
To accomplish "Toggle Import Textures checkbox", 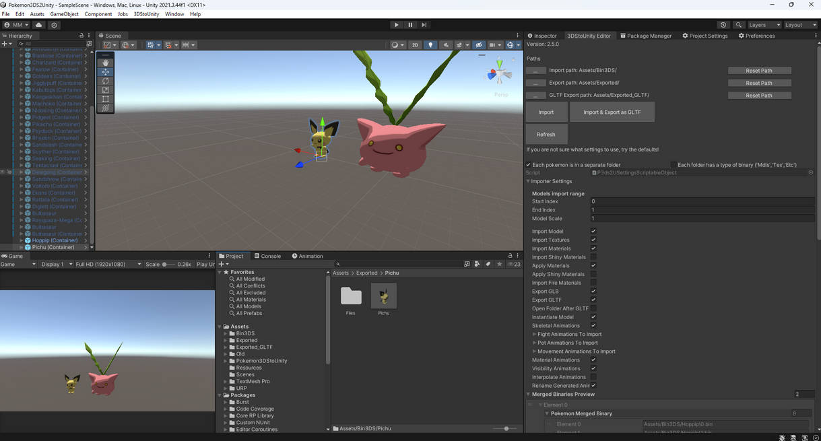I will [593, 240].
